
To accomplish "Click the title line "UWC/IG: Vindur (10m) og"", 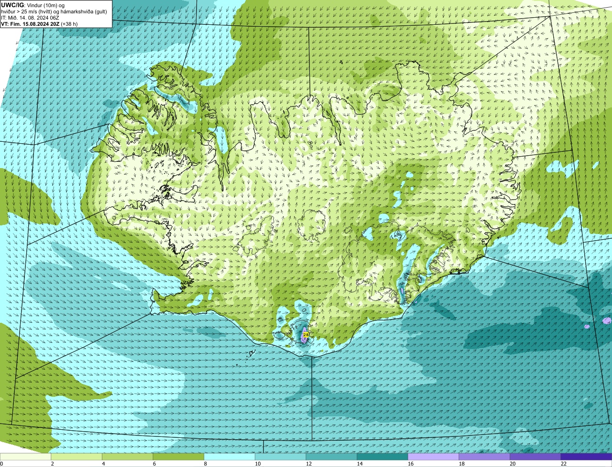I will (x=33, y=5).
